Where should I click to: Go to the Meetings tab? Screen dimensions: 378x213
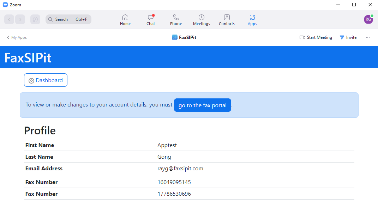(x=202, y=20)
